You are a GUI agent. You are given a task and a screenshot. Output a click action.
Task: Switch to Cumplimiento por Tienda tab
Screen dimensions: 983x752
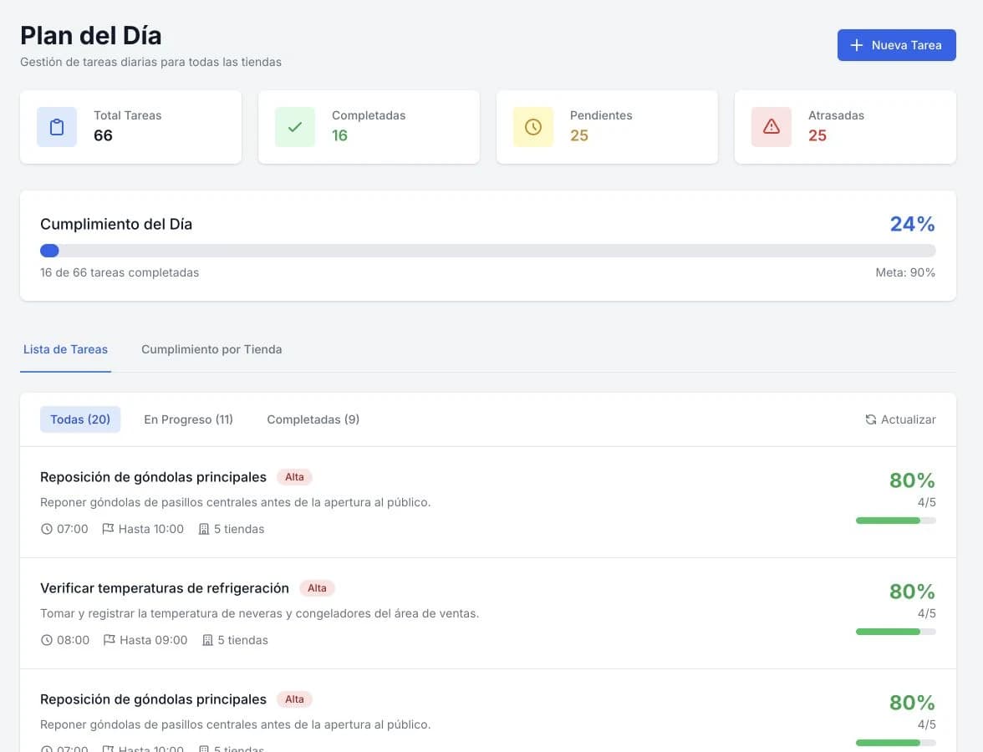coord(211,349)
